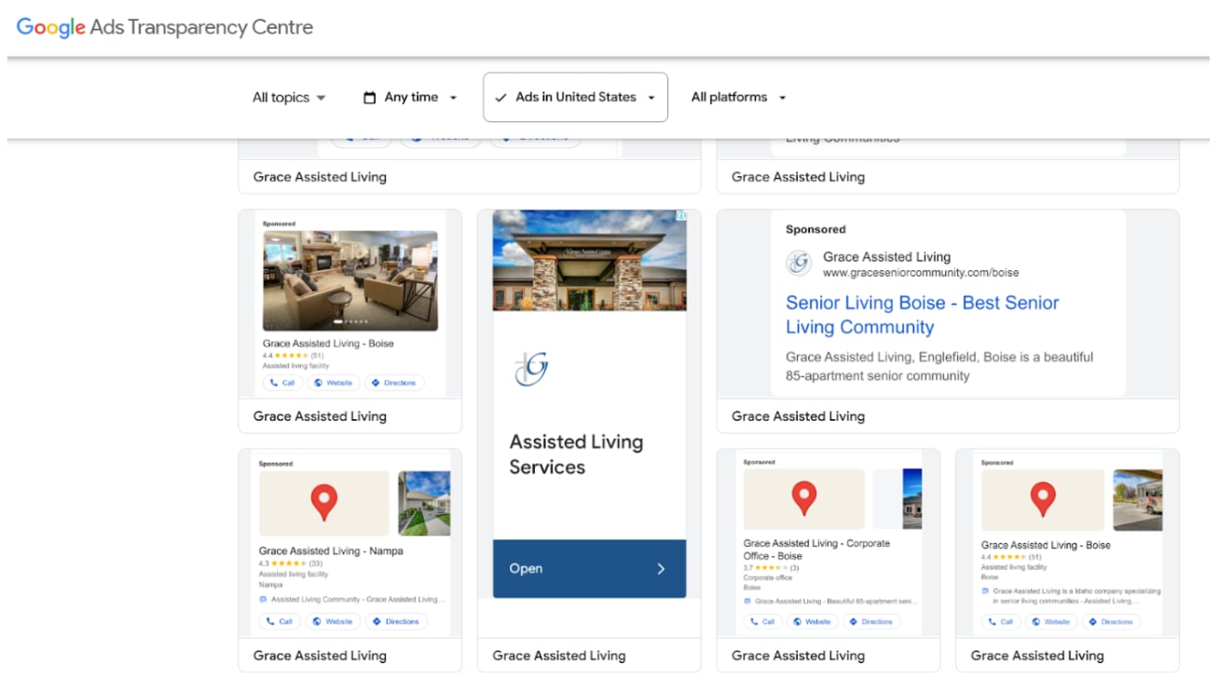Click the Grace logo in the banner ad

pos(531,369)
